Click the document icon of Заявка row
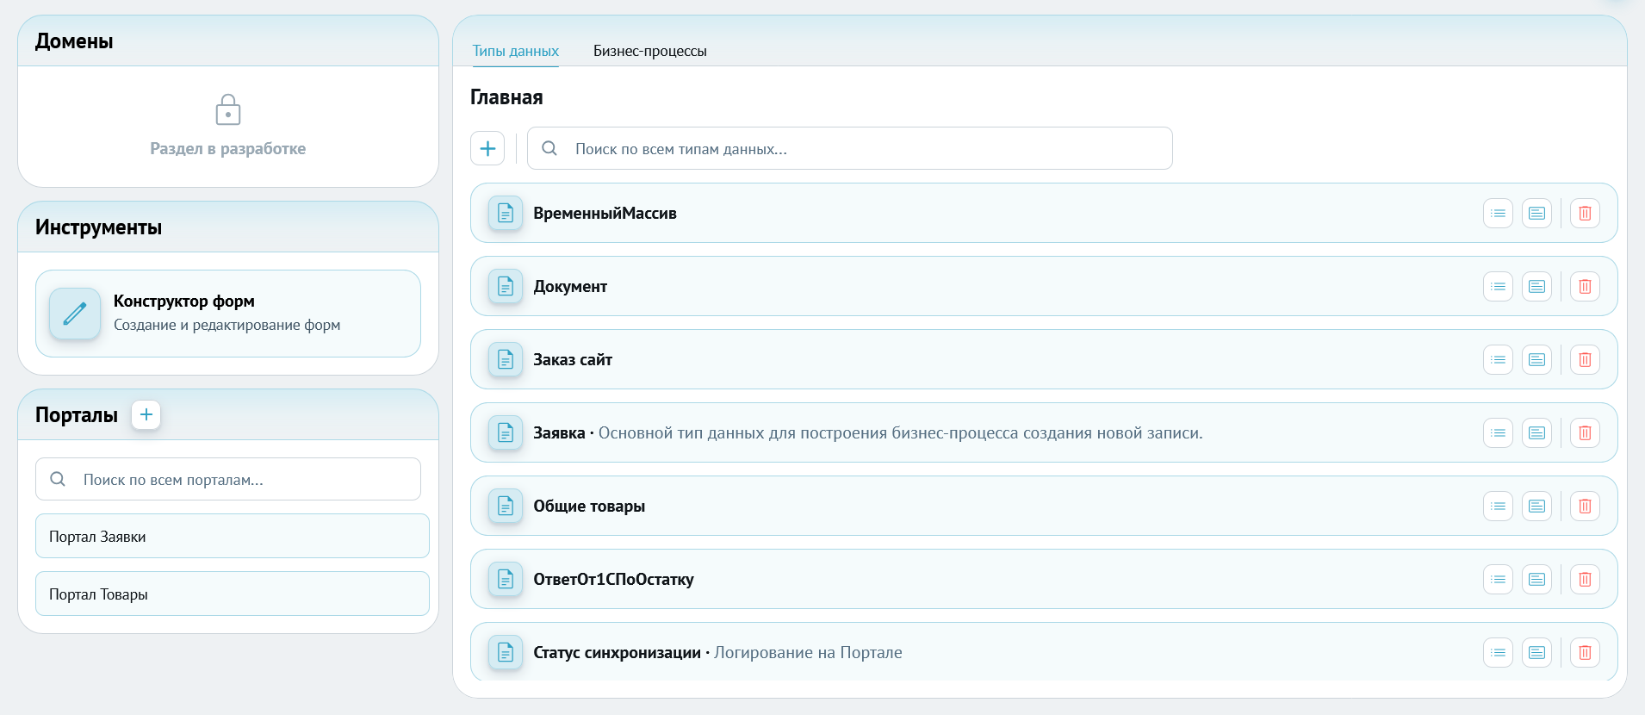This screenshot has height=715, width=1645. (506, 432)
